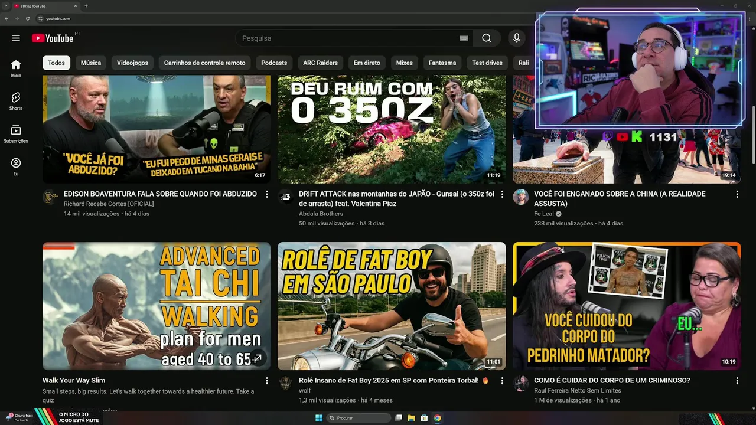The height and width of the screenshot is (425, 756).
Task: Open more options for Edison Boaventura video
Action: coord(267,194)
